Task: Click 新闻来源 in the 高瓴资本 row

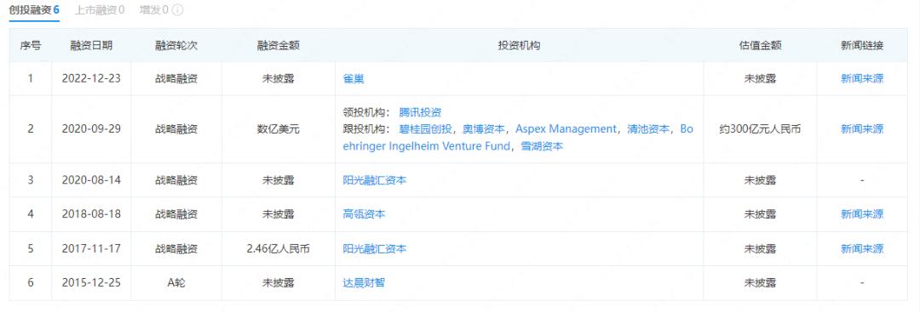Action: (x=862, y=214)
